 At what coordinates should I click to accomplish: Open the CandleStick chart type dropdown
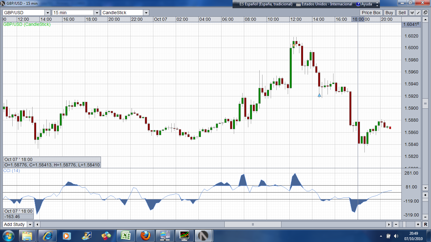(146, 13)
